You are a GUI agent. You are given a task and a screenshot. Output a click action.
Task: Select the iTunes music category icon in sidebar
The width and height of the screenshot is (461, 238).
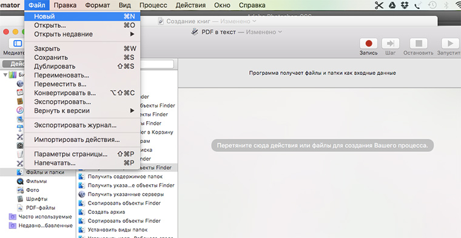[x=19, y=110]
